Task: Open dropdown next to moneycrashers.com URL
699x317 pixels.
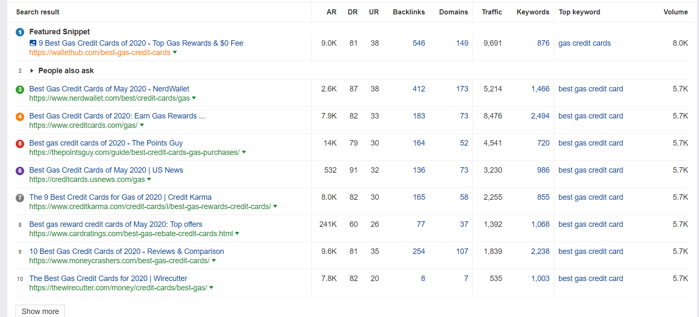Action: pos(214,261)
